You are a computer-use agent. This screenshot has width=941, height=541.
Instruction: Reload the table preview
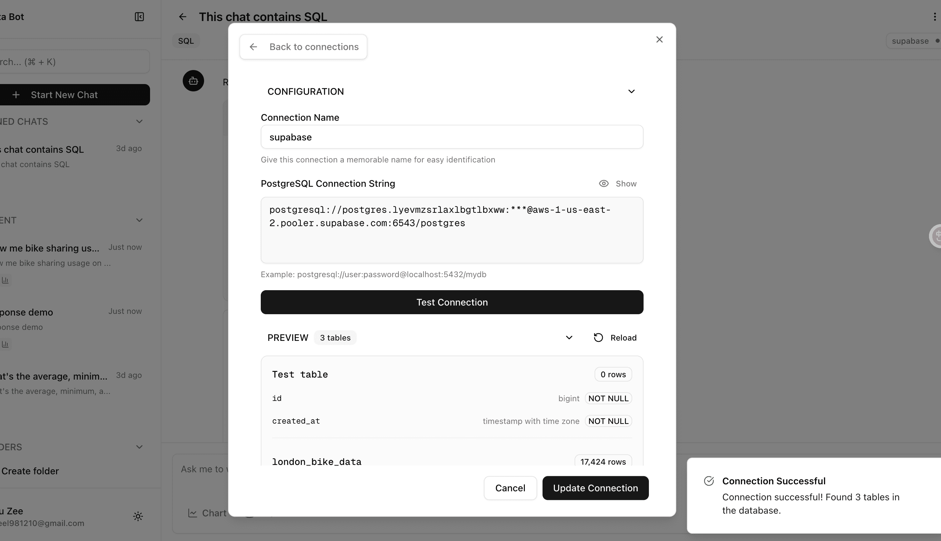[x=615, y=338]
